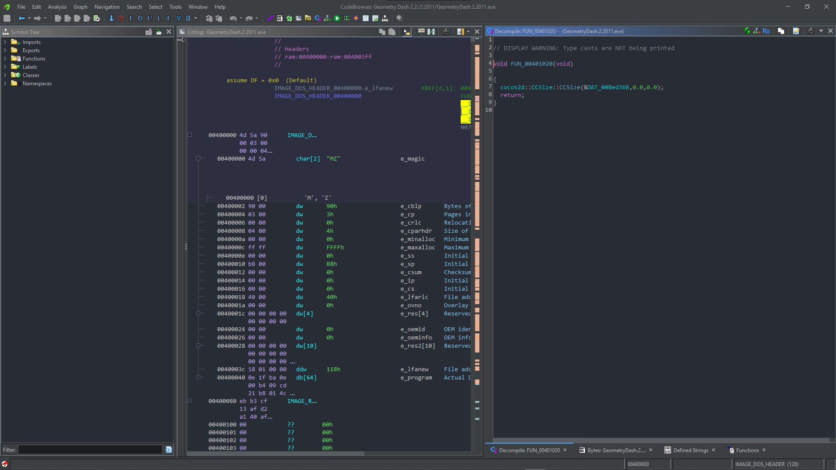Toggle the 'L' label navigation icon
The height and width of the screenshot is (470, 836).
click(159, 18)
